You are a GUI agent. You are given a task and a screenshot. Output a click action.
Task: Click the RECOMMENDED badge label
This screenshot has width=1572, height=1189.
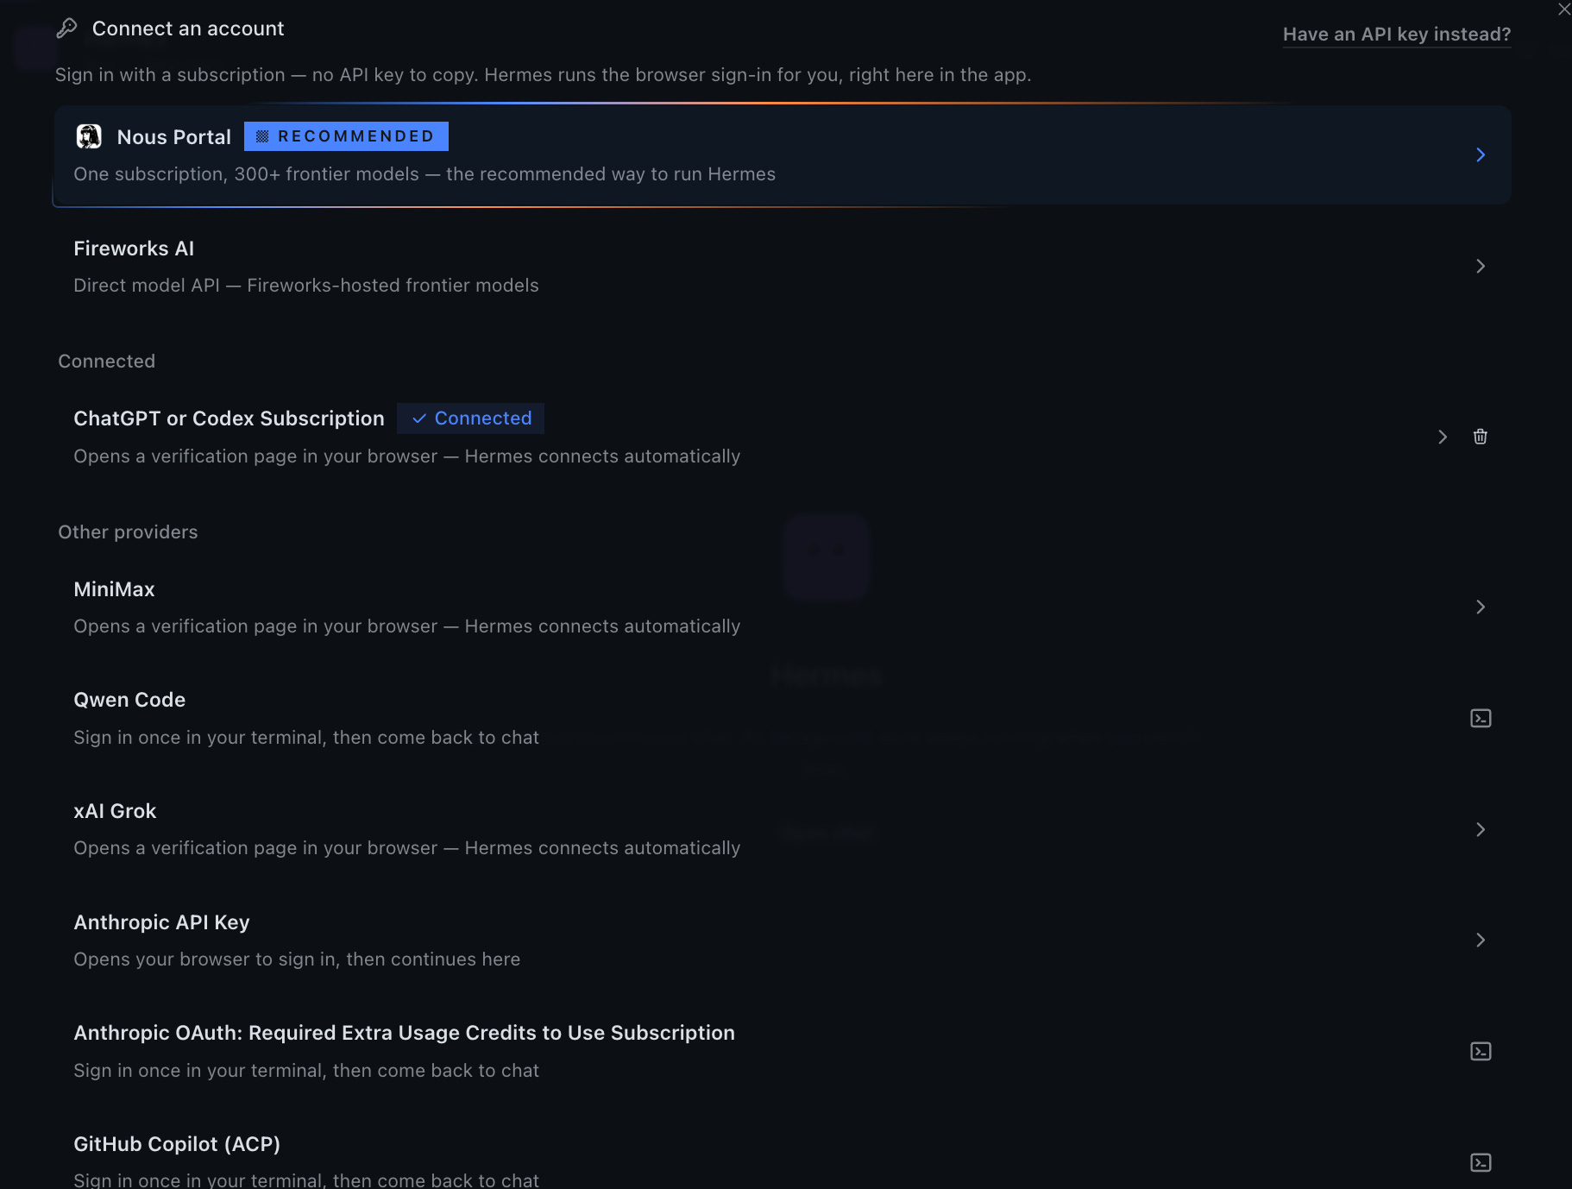[347, 136]
